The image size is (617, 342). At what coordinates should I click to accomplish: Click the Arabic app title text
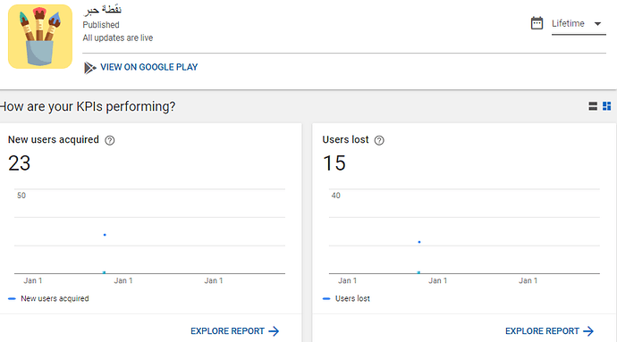[x=102, y=10]
